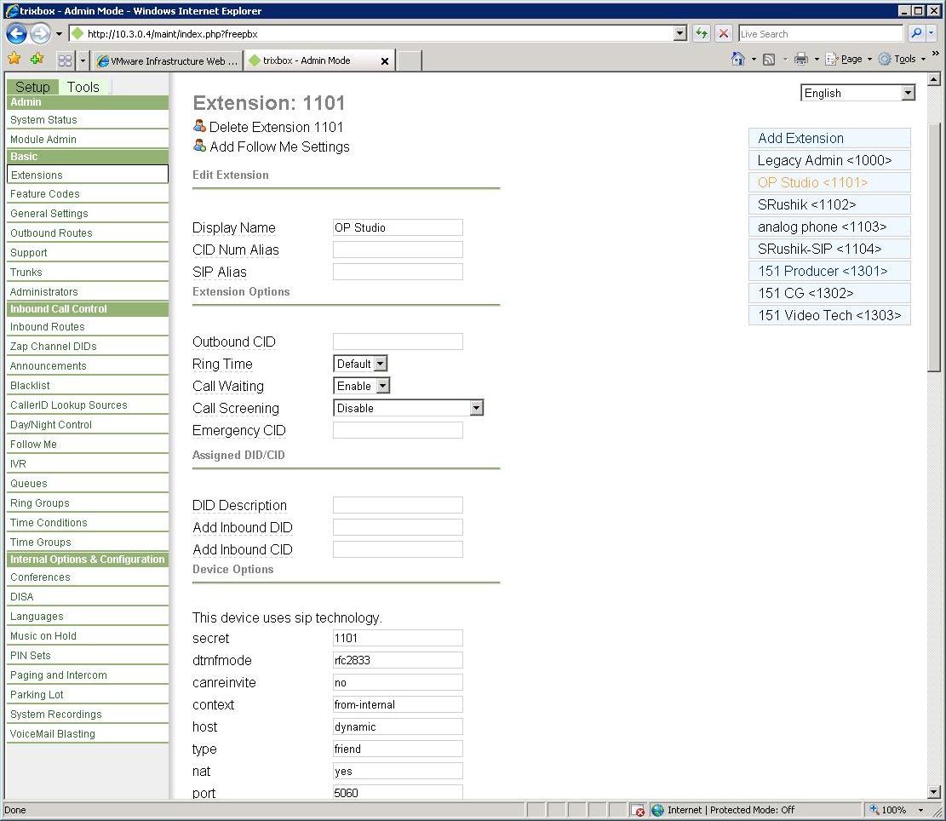Click the page scrollbar down arrow
This screenshot has width=946, height=821.
[x=934, y=792]
